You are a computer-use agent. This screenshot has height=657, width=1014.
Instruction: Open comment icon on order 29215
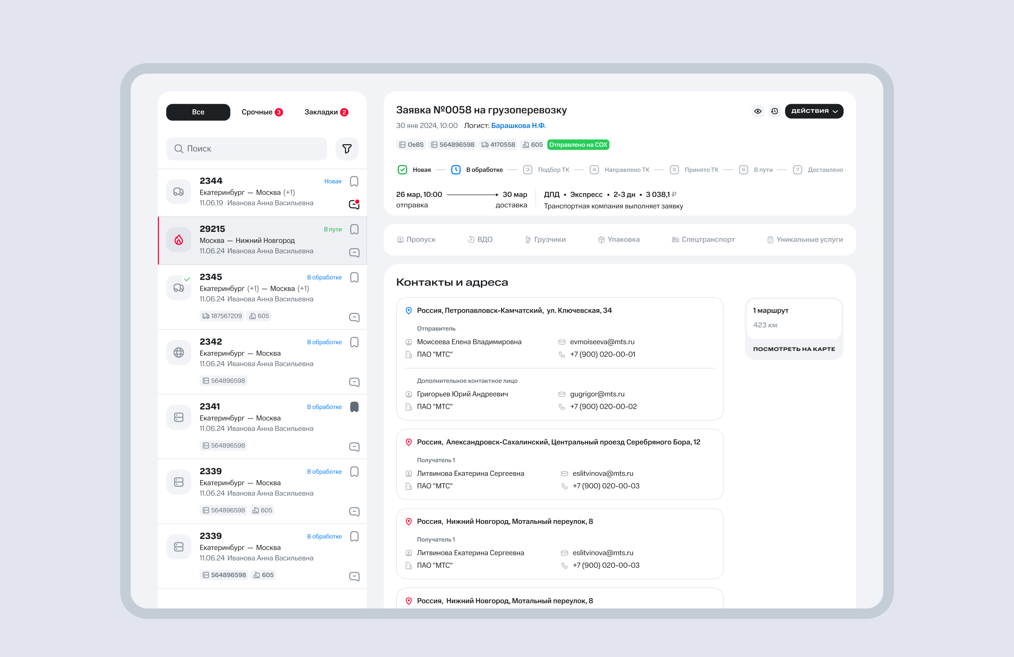[354, 252]
